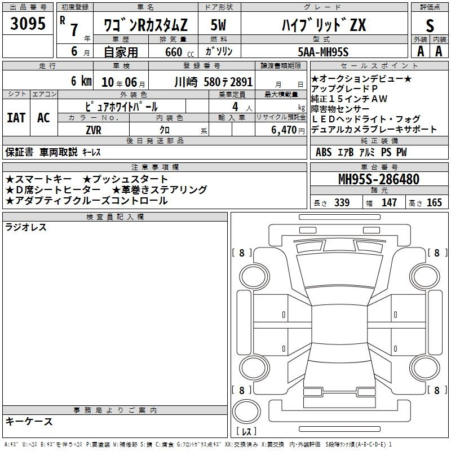The image size is (451, 451).
Task: Click the width value 147
Action: (x=389, y=202)
